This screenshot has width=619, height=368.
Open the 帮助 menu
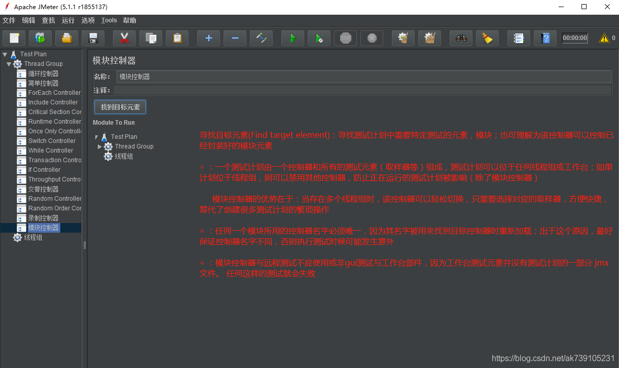coord(129,20)
